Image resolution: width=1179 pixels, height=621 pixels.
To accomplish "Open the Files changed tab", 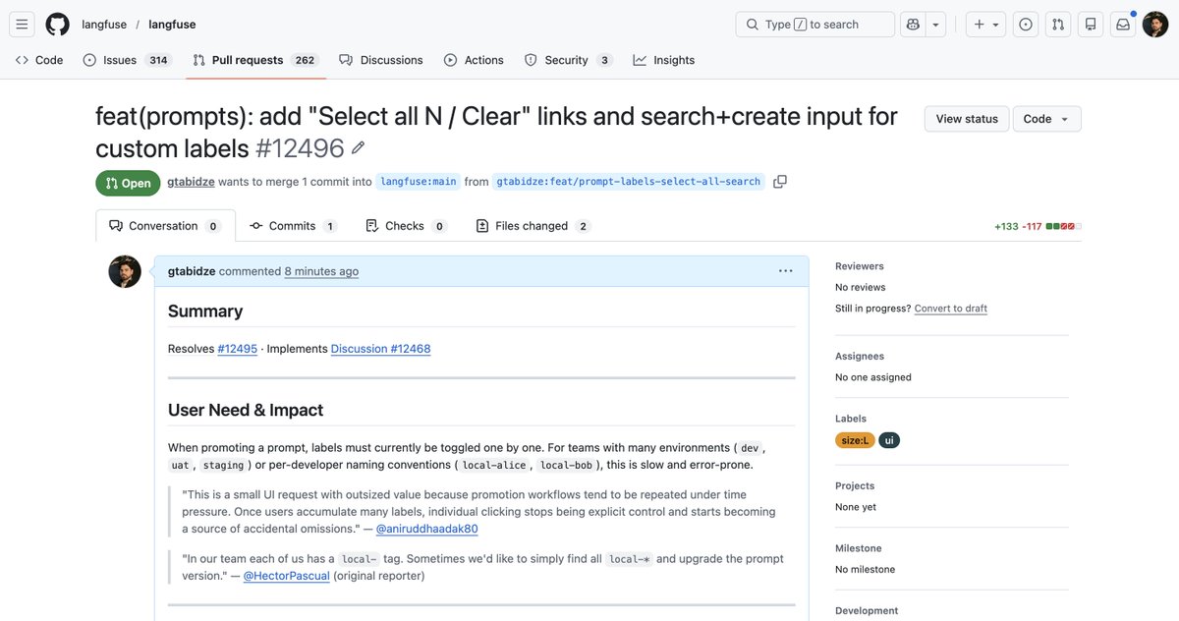I will (x=533, y=226).
